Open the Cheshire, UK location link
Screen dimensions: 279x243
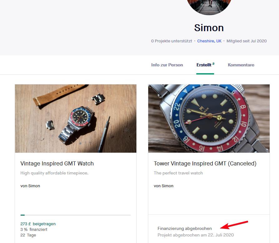point(209,41)
